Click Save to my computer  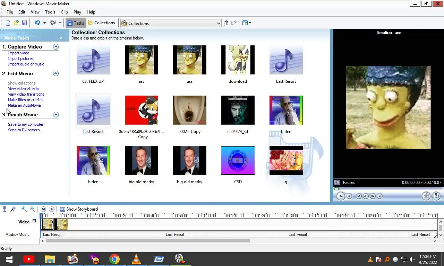pos(26,124)
